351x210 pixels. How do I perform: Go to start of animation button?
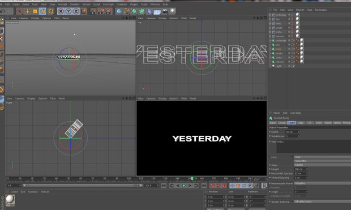click(x=164, y=186)
